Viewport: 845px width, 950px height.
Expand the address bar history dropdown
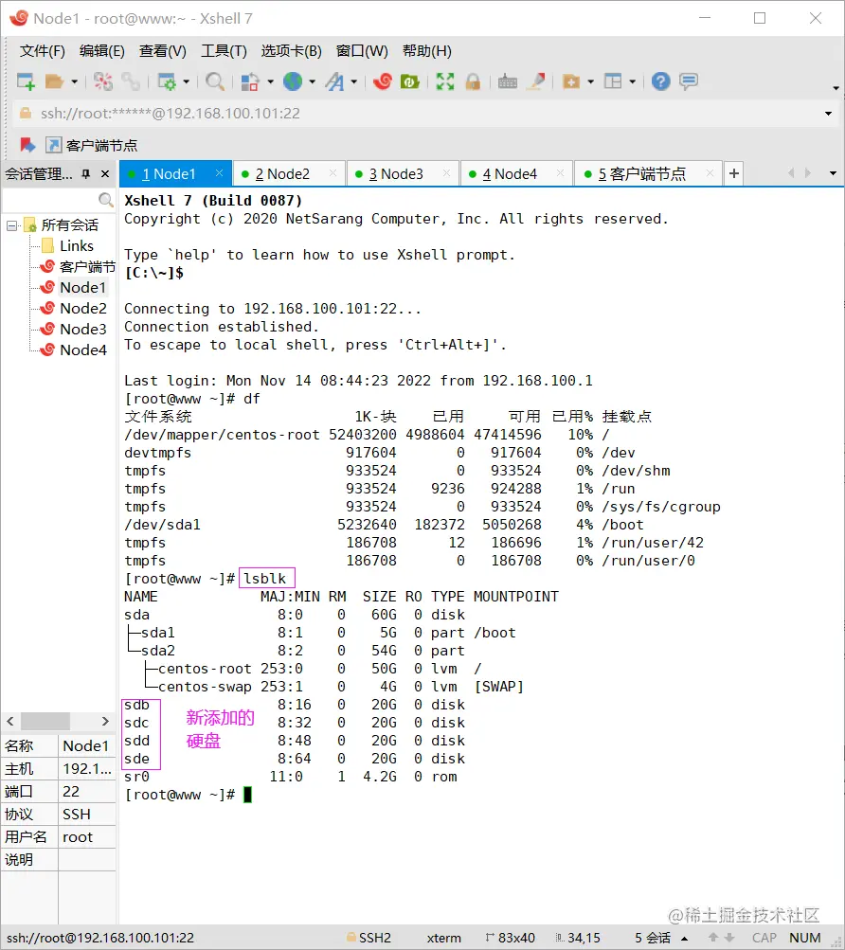pos(828,114)
